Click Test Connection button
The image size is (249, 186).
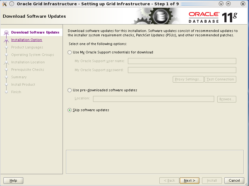click(x=220, y=79)
